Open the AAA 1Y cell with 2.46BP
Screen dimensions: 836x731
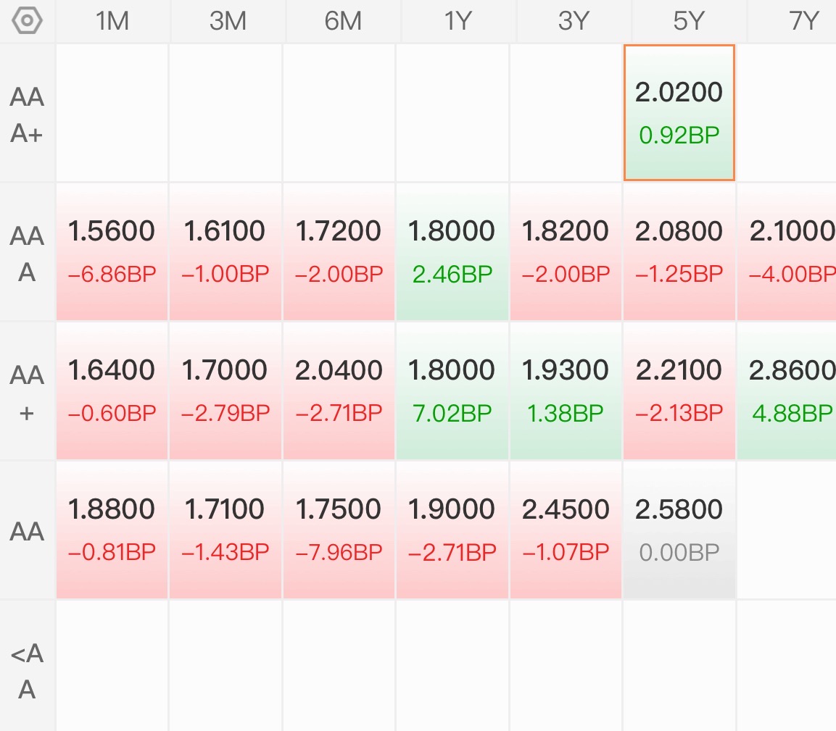click(x=452, y=252)
